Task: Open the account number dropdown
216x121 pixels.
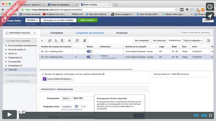Action: click(32, 20)
